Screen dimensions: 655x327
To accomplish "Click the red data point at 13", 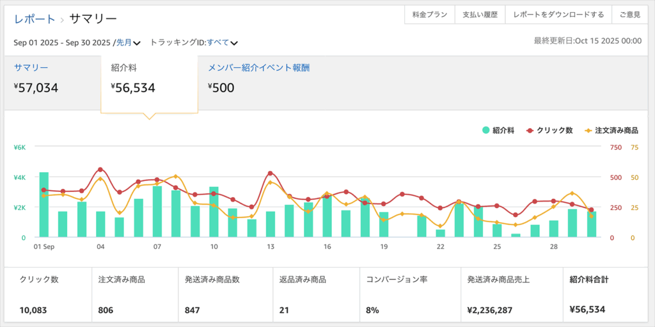I will [x=270, y=173].
